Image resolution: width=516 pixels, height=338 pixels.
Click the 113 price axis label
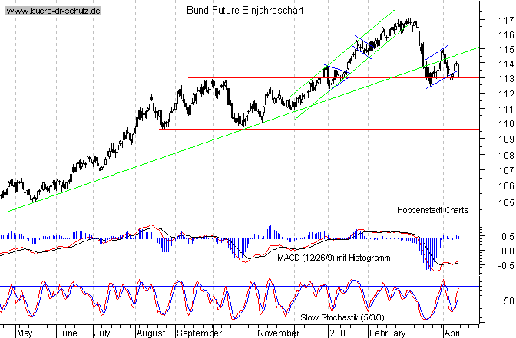click(x=506, y=79)
